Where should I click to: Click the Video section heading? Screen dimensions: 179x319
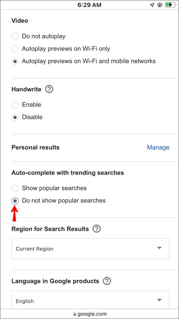click(x=20, y=21)
